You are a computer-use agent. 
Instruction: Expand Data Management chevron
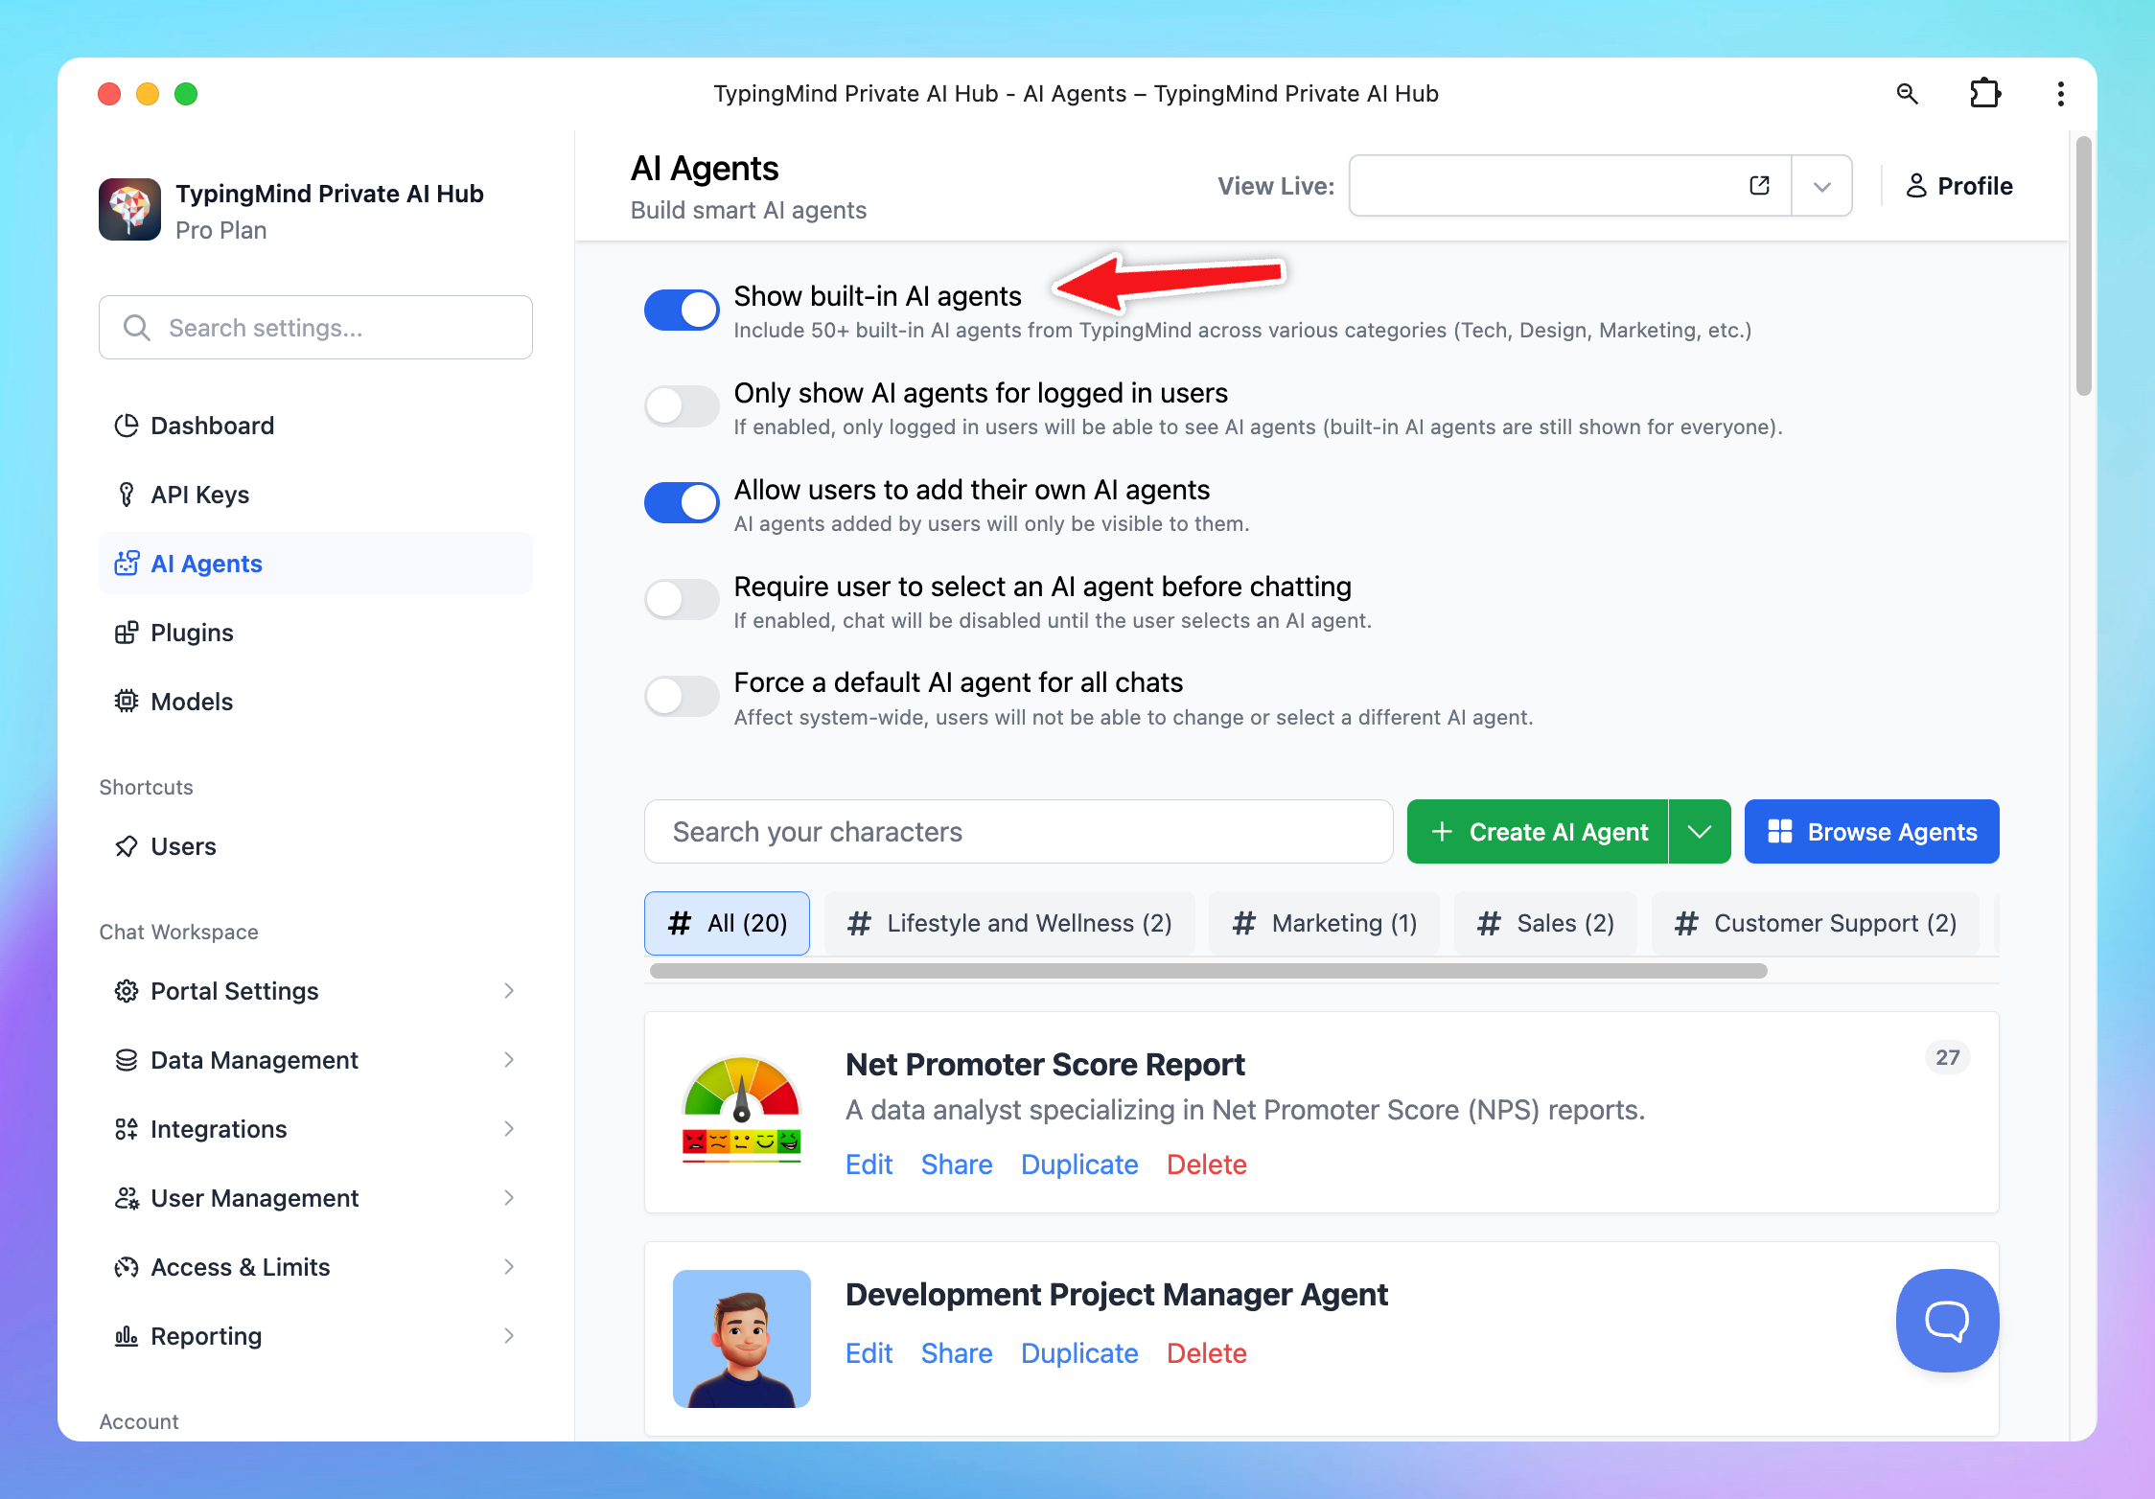(509, 1060)
